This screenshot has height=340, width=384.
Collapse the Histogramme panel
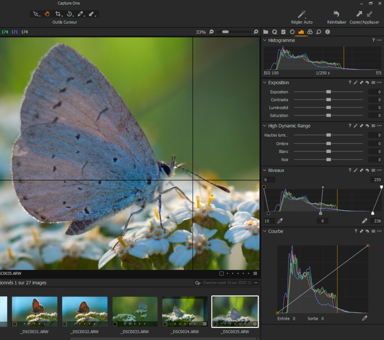click(x=264, y=40)
